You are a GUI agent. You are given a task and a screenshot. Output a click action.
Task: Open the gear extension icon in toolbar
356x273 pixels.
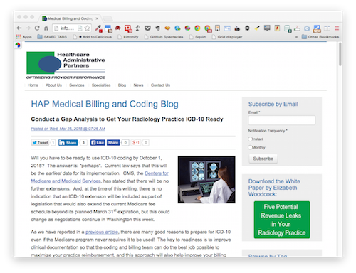pyautogui.click(x=247, y=28)
